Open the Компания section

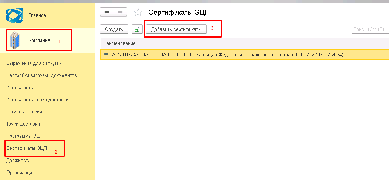pos(39,40)
